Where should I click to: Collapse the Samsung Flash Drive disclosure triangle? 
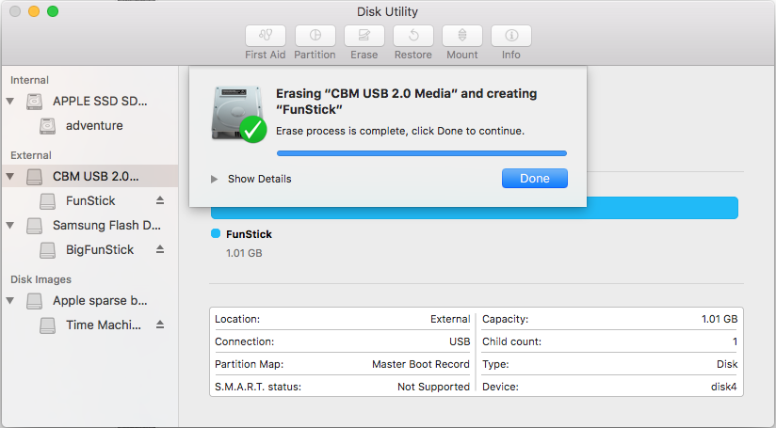coord(10,226)
